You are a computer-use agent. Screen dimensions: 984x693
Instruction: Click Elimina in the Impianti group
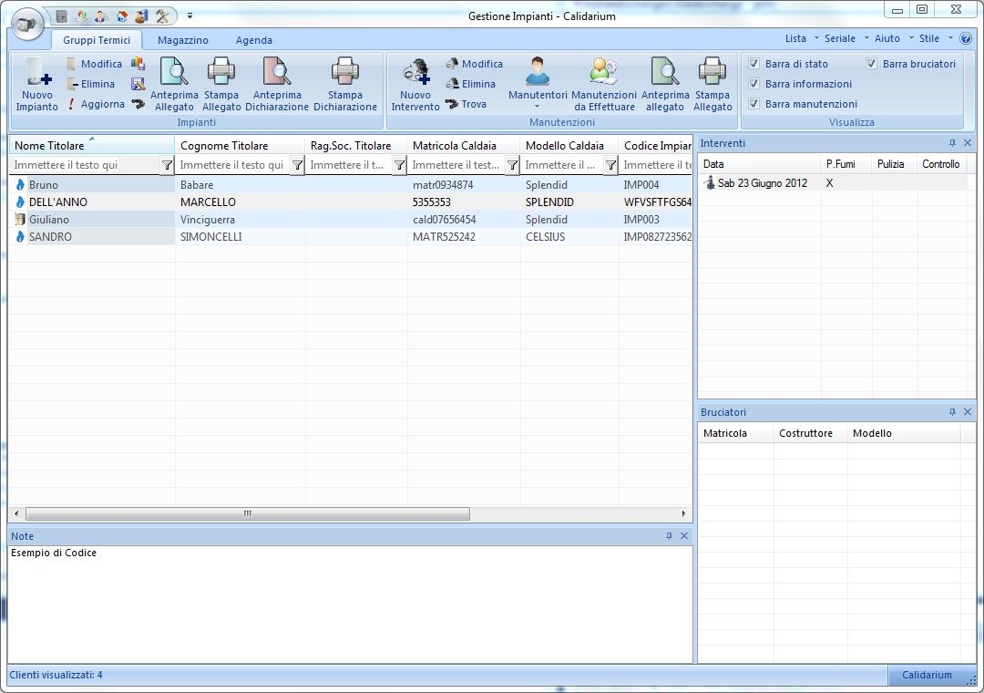(92, 84)
